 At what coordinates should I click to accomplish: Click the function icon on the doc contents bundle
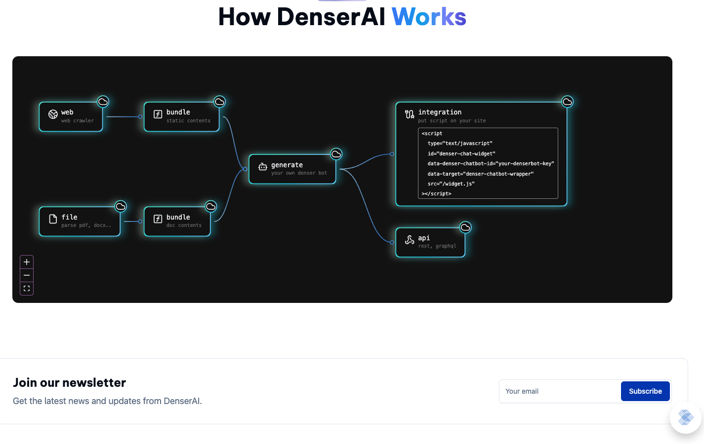(x=158, y=219)
